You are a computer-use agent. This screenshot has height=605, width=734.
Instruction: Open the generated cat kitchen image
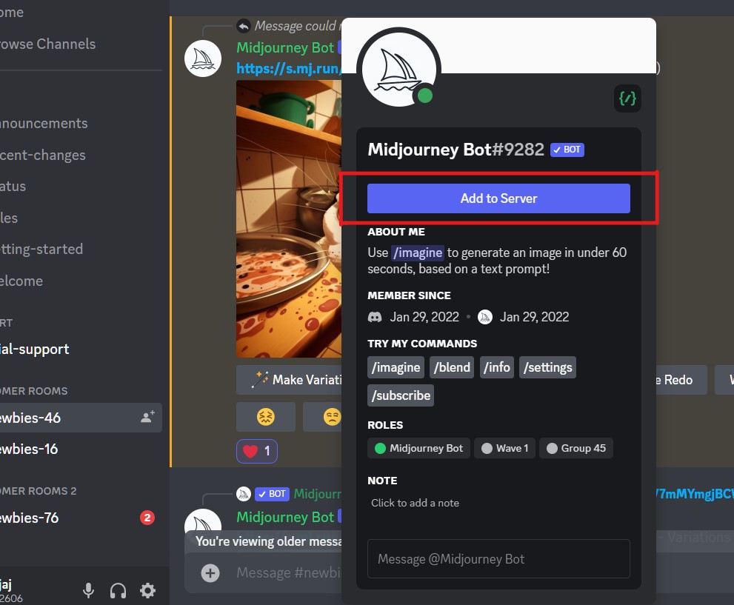[289, 219]
